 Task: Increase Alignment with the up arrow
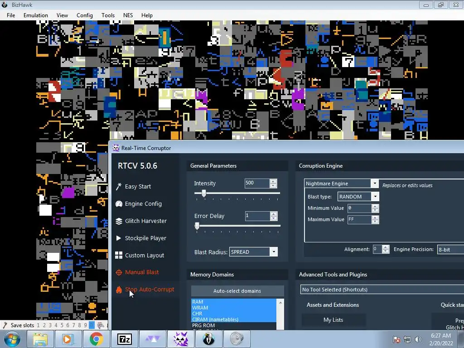coord(385,247)
